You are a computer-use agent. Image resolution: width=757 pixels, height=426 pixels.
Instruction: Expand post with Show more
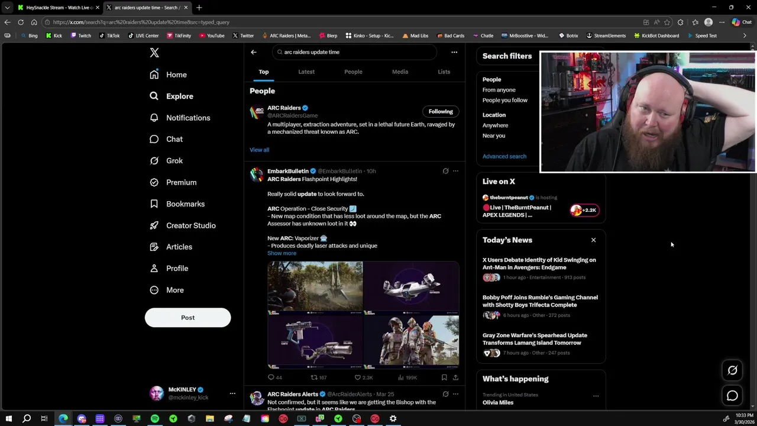[x=282, y=253]
